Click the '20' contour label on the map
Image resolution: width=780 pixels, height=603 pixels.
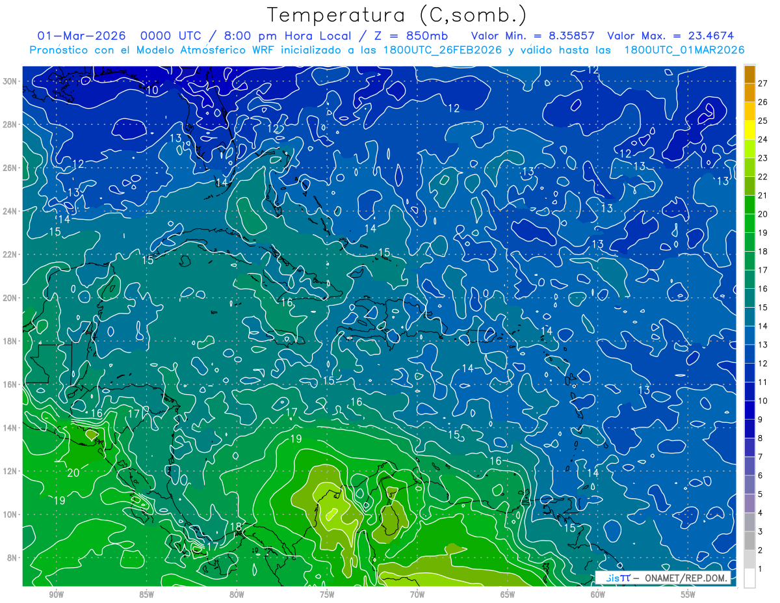pos(73,473)
